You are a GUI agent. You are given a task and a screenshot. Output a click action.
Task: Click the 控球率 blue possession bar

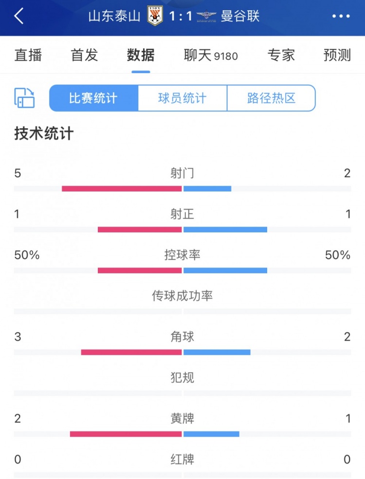coord(225,270)
